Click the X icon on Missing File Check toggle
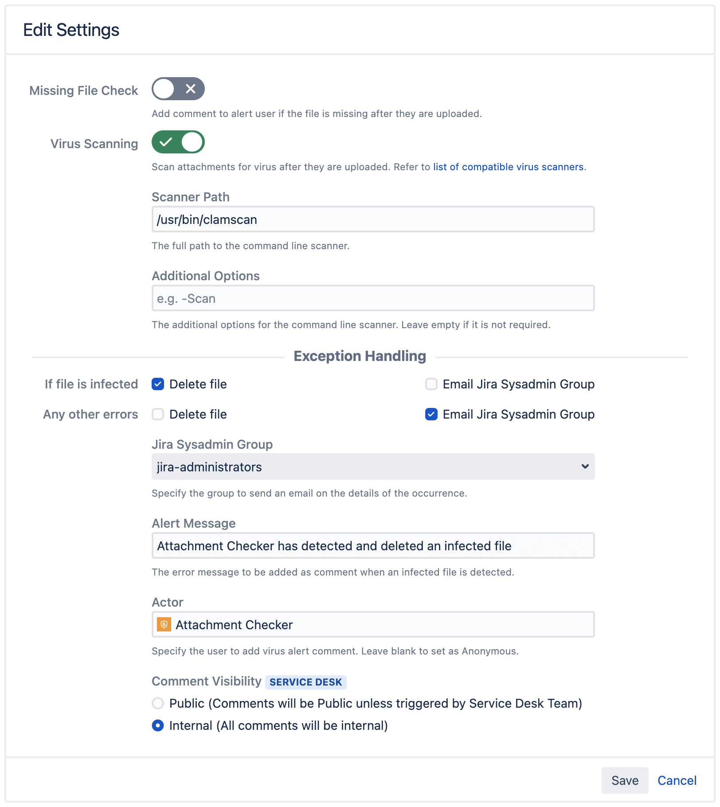The height and width of the screenshot is (807, 720). click(191, 89)
